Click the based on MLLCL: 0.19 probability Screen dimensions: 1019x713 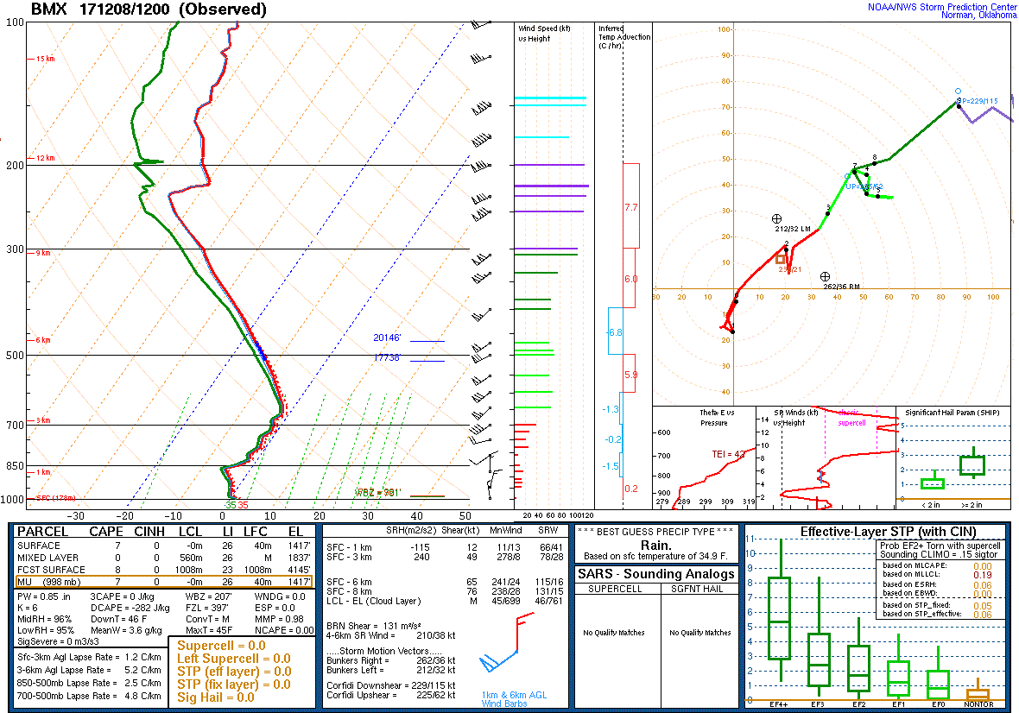click(937, 574)
